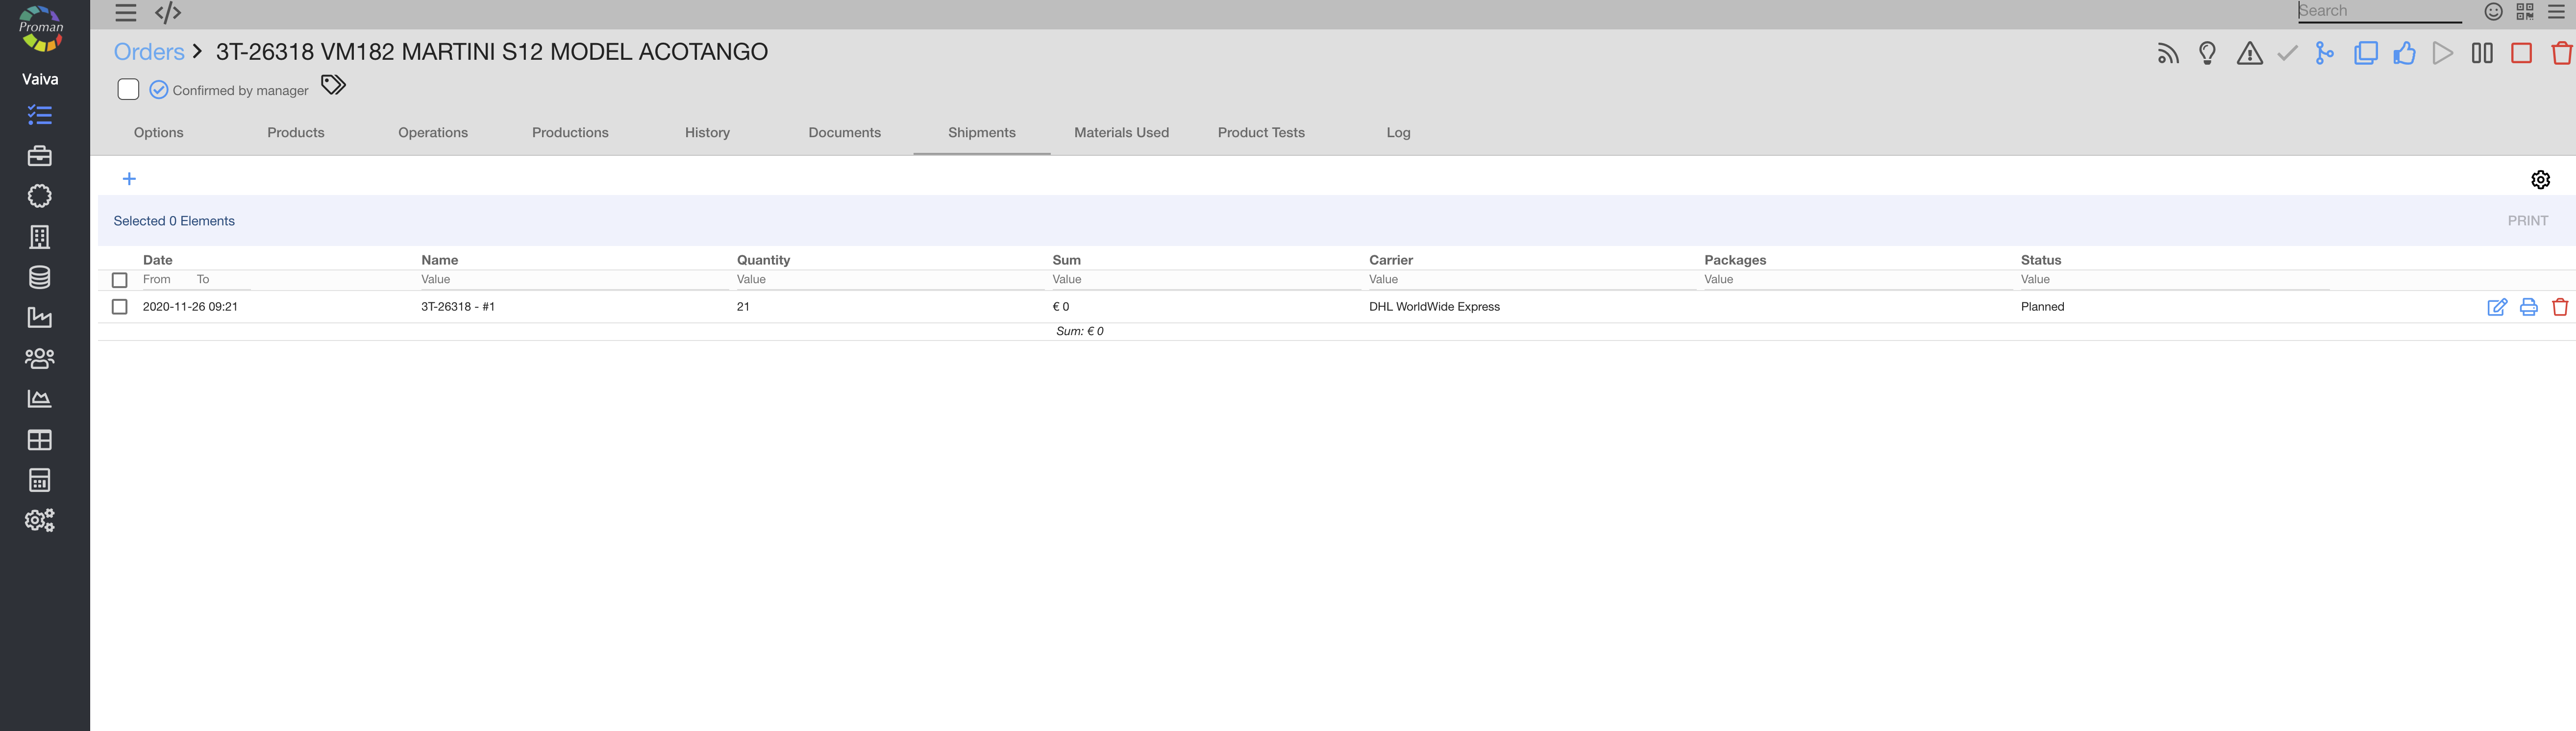Print the DHL WorldWide Express shipment row
Screen dimensions: 2576x731
(x=2528, y=307)
